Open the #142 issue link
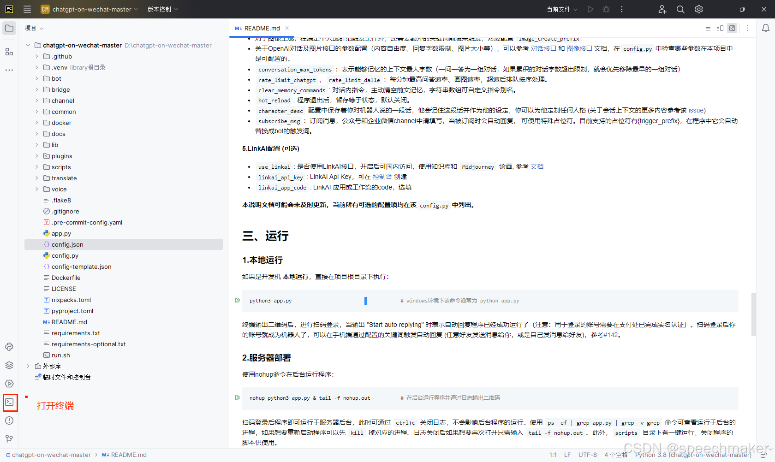775x462 pixels. click(x=610, y=335)
